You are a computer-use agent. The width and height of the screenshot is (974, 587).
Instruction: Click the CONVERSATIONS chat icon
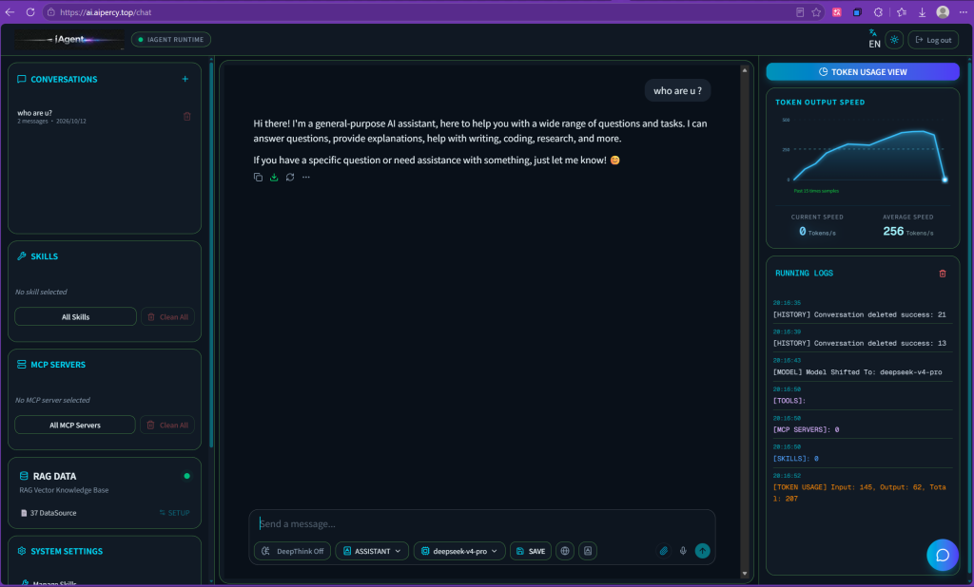(x=22, y=80)
